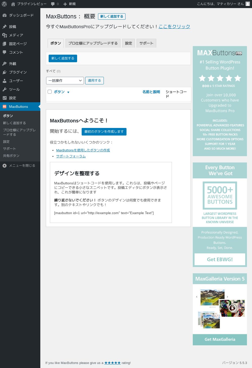Click mountain lake image in MaxGalleria ad

212,297
